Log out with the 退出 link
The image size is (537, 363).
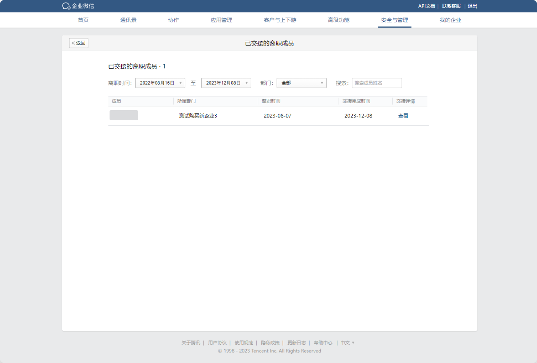(x=472, y=6)
